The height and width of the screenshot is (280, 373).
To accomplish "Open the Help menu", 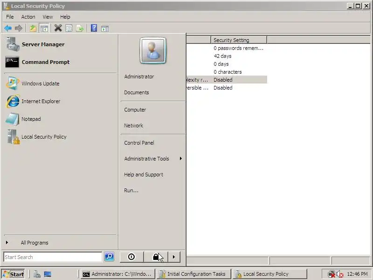I will (x=65, y=17).
